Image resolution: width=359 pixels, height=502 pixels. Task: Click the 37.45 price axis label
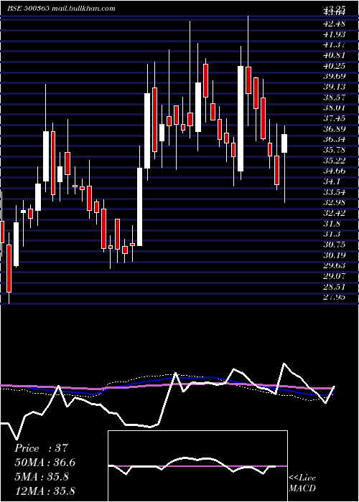335,118
